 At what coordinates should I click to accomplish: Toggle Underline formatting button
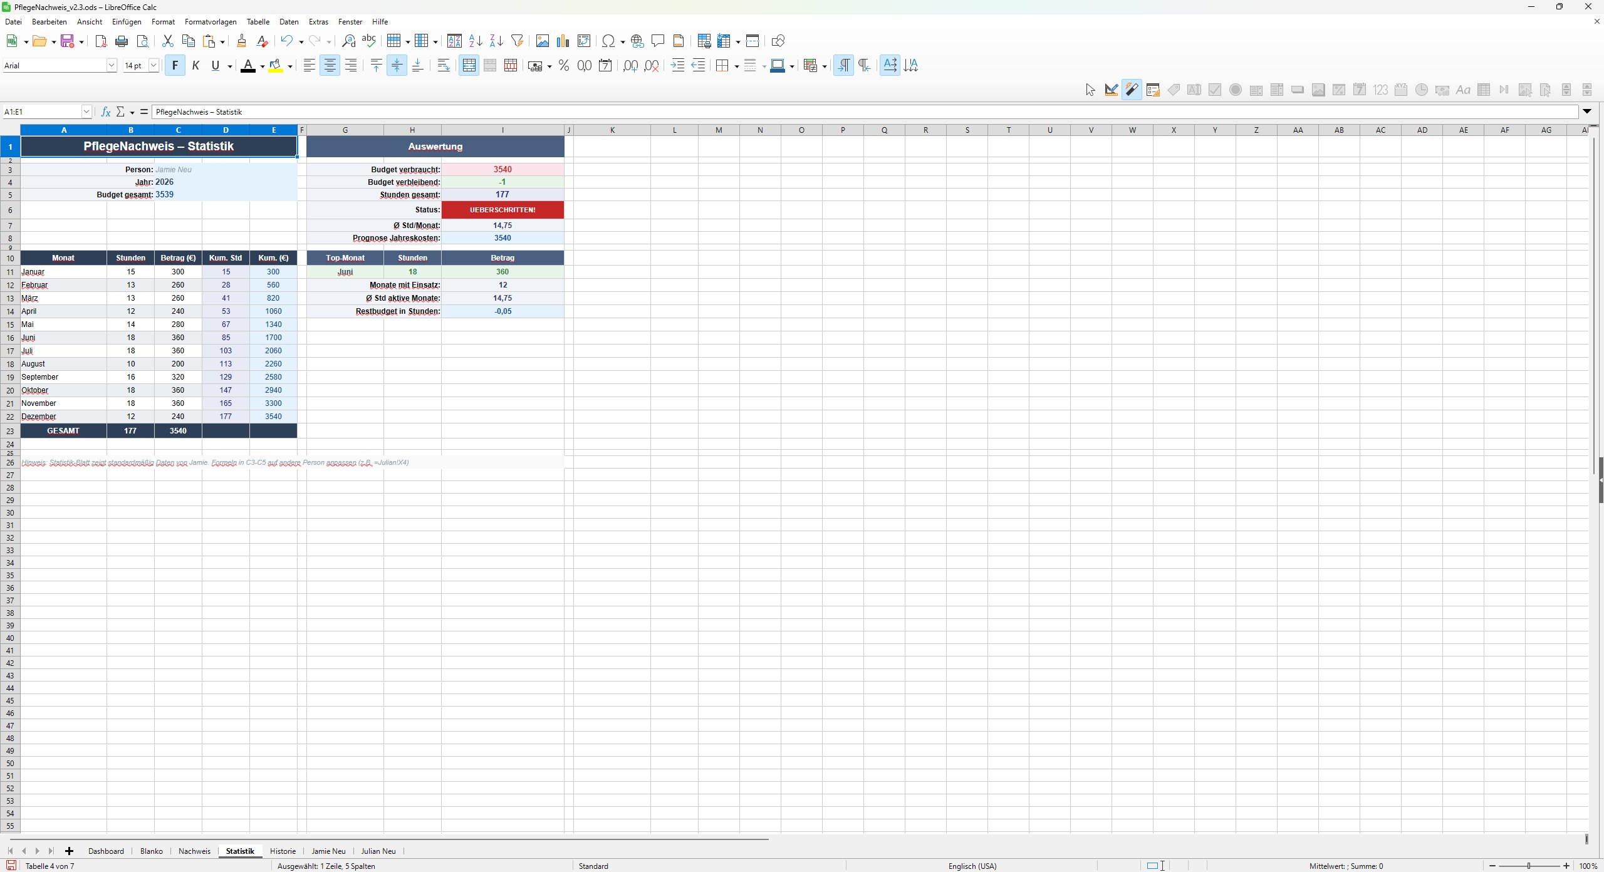[x=216, y=66]
